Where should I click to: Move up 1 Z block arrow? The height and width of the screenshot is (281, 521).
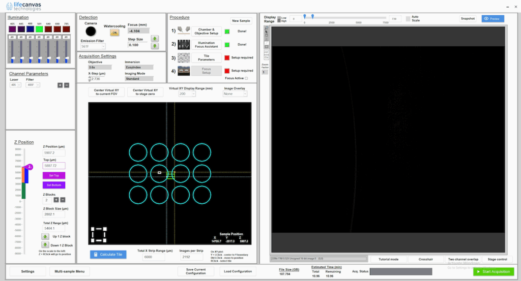tap(45, 236)
